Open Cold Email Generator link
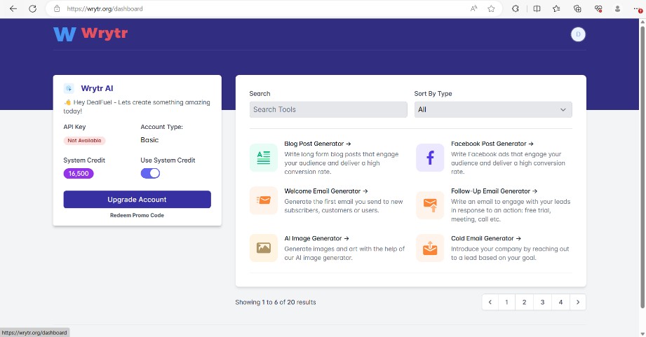 click(486, 238)
